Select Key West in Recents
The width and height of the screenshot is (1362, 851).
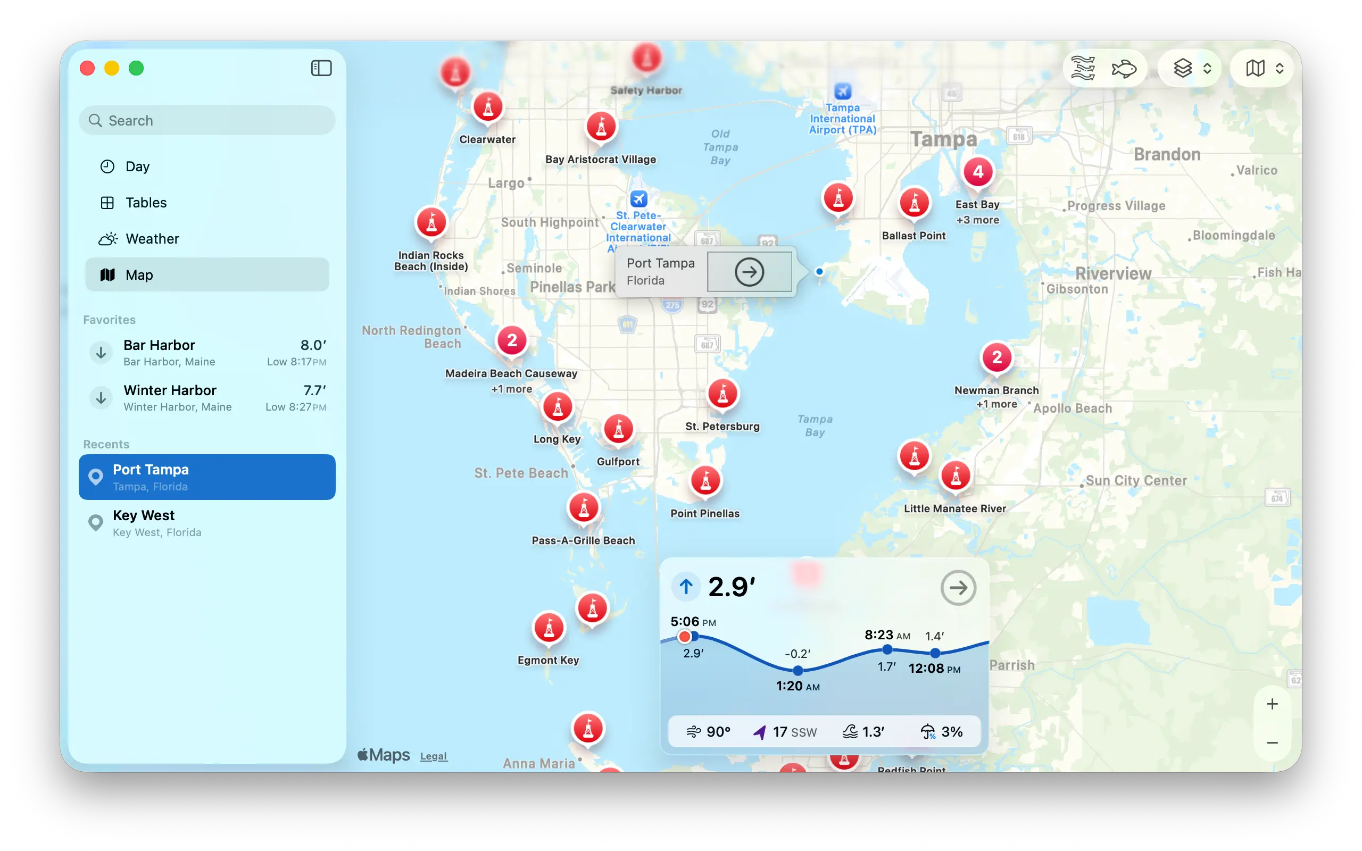(x=207, y=523)
